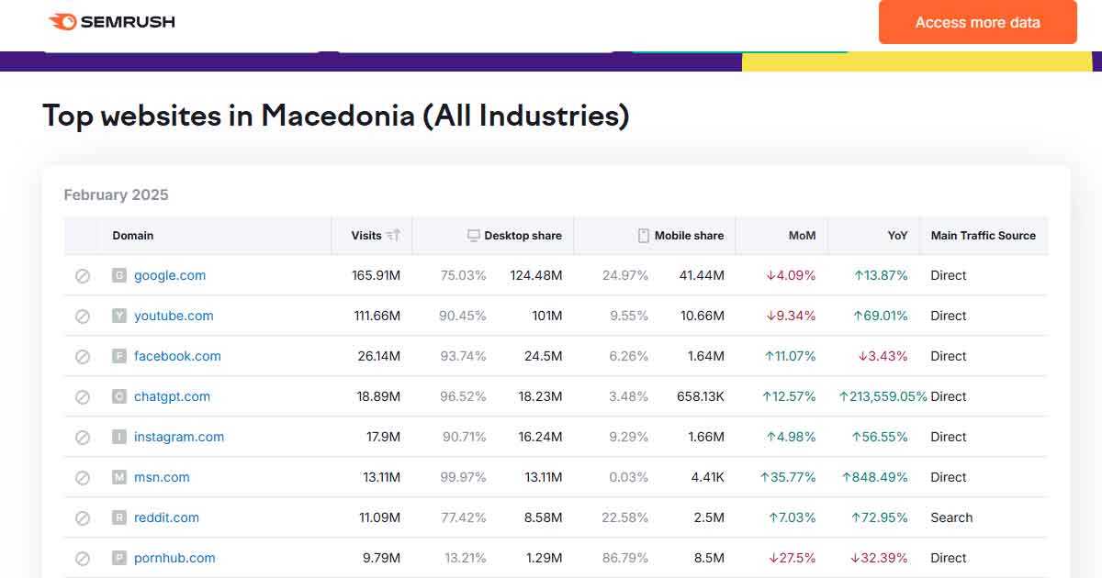
Task: Click the circle-slash icon beside chatgpt.com
Action: (x=83, y=396)
